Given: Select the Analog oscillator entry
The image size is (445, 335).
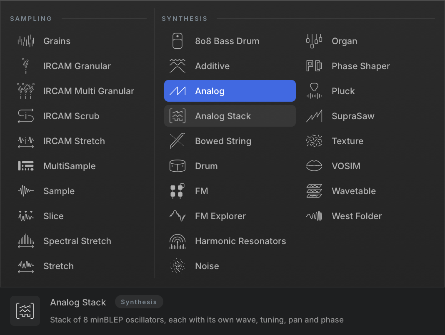Looking at the screenshot, I should click(230, 91).
